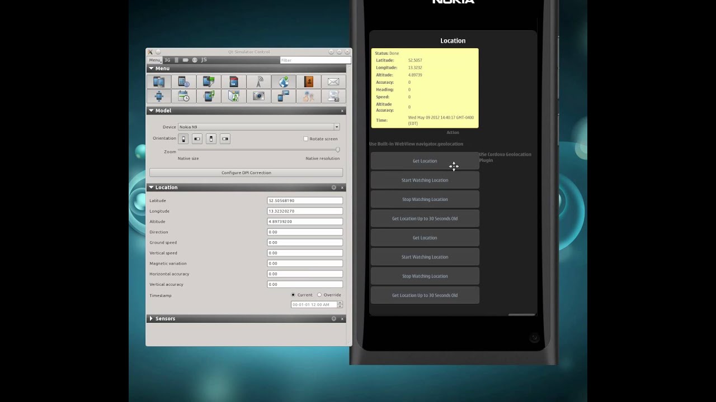Click the Horizontal accuracy value field
The width and height of the screenshot is (716, 402).
[x=305, y=274]
